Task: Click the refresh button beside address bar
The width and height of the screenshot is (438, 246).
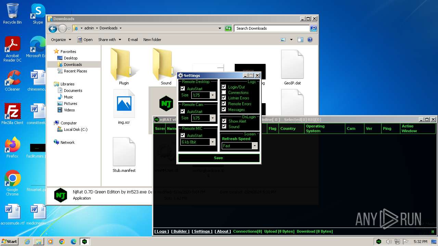Action: coord(228,28)
